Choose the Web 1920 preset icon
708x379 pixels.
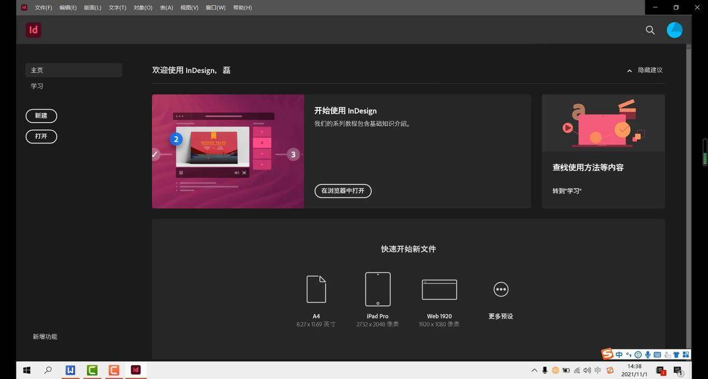[x=439, y=290]
